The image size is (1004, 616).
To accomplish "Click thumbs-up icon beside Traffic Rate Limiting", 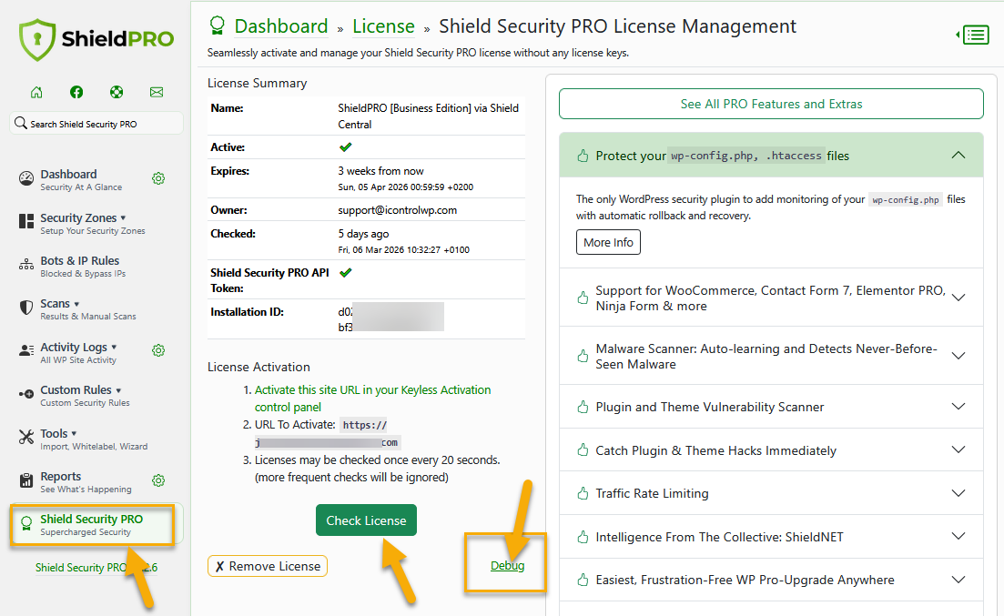I will (x=582, y=493).
